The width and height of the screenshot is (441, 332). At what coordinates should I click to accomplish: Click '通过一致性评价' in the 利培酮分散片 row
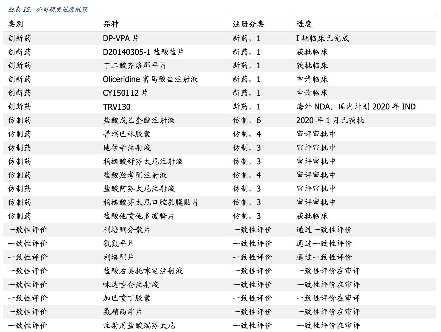pyautogui.click(x=324, y=230)
